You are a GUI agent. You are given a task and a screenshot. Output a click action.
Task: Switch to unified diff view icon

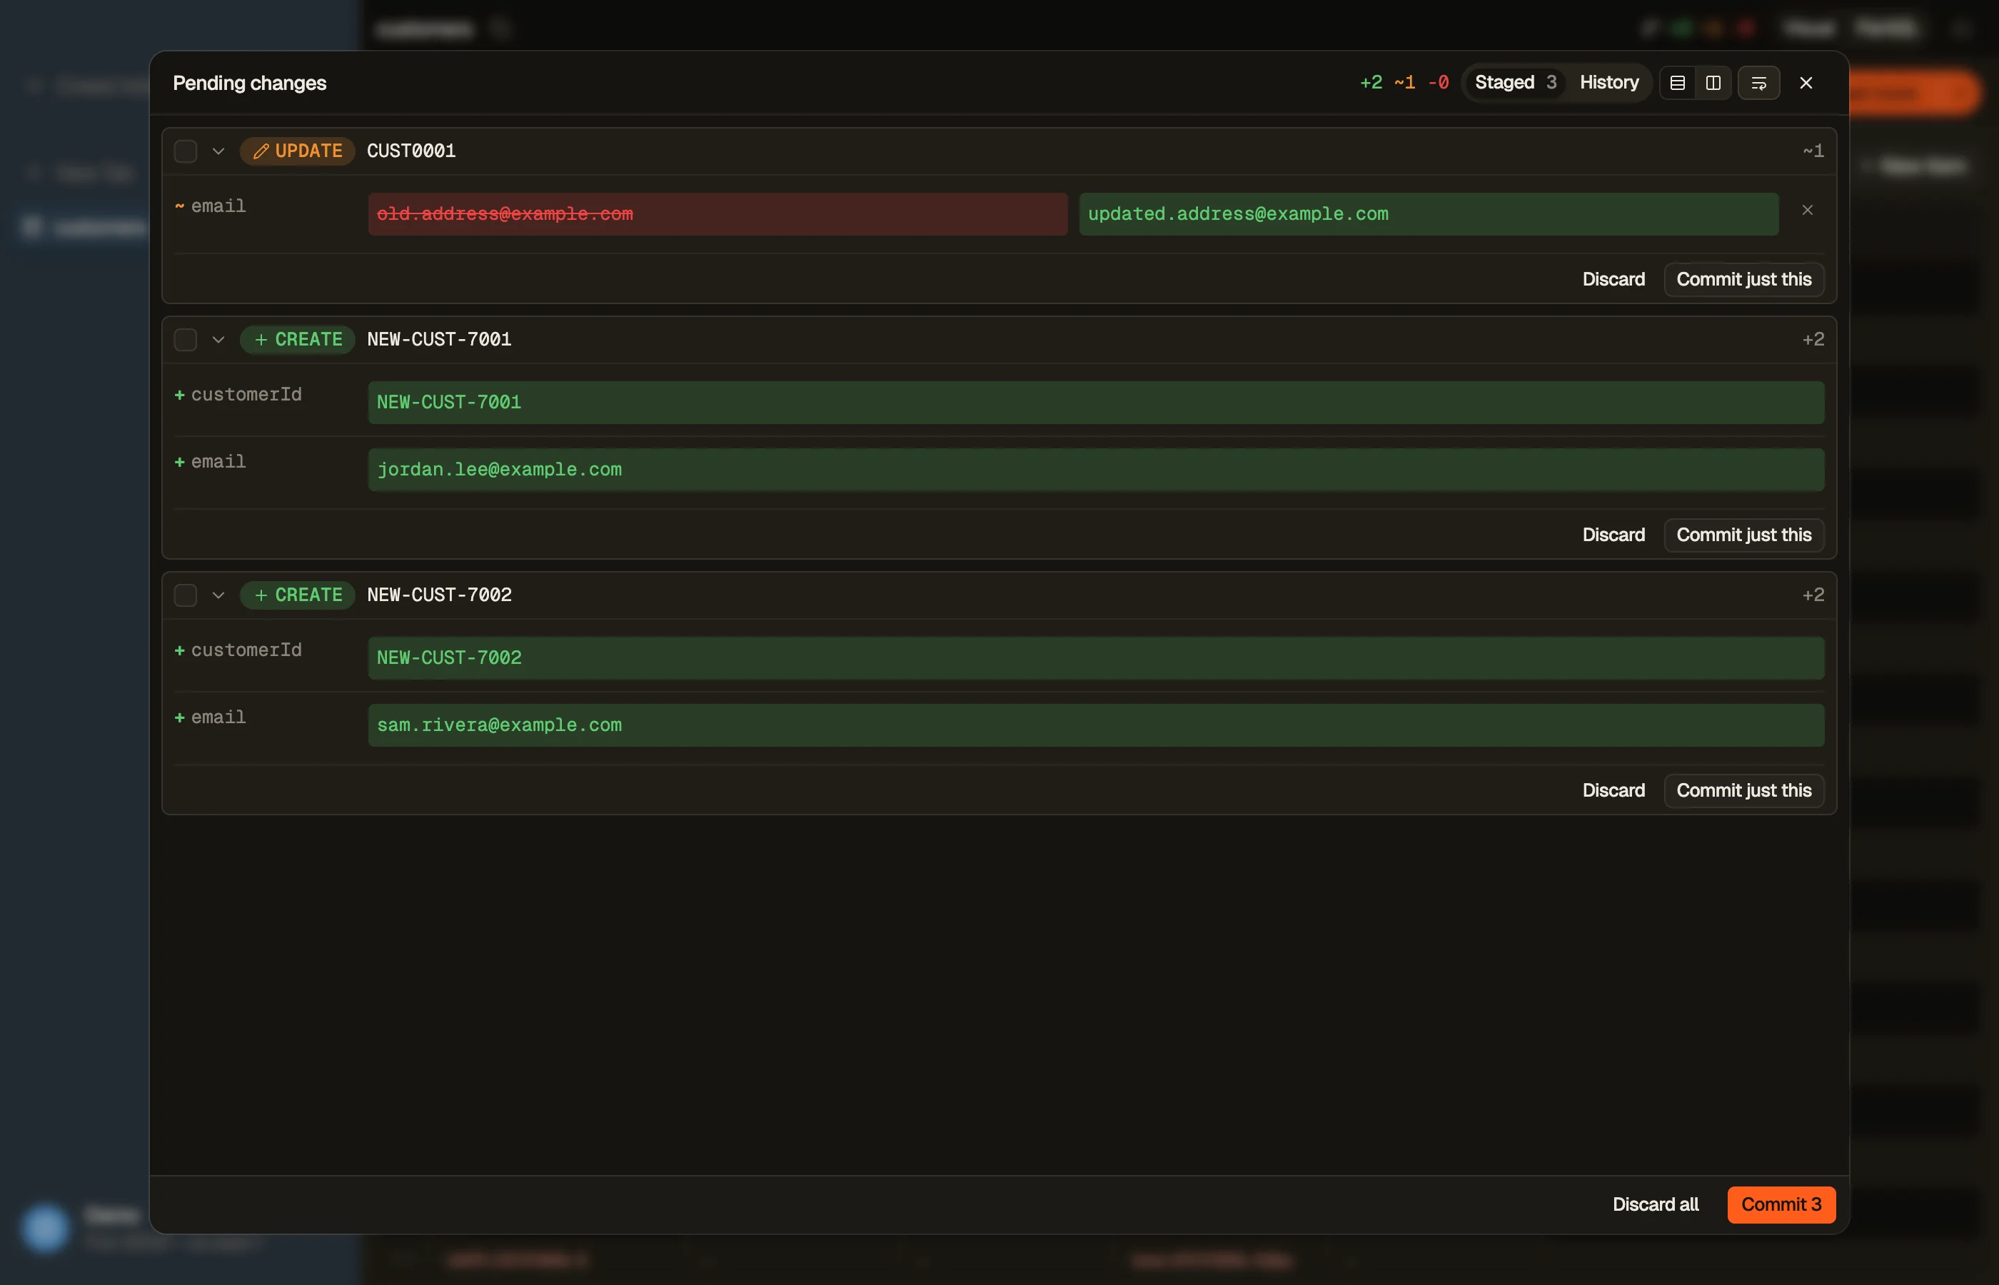[1677, 83]
